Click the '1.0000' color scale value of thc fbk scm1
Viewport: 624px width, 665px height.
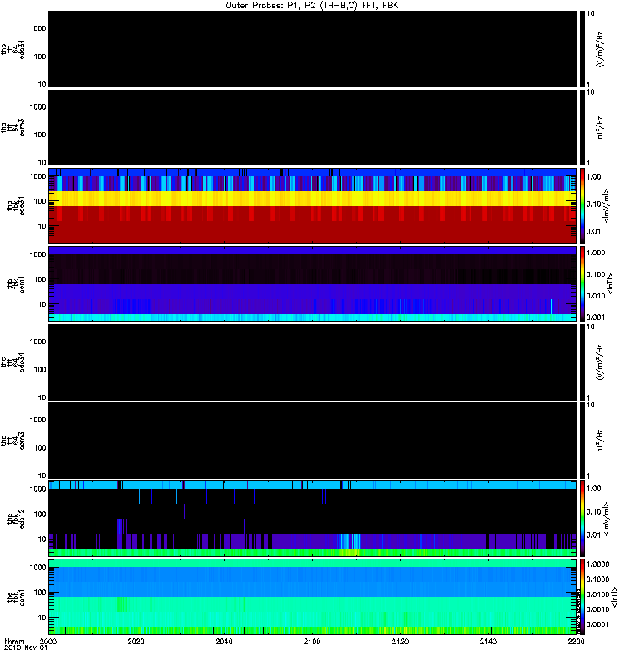click(x=598, y=564)
